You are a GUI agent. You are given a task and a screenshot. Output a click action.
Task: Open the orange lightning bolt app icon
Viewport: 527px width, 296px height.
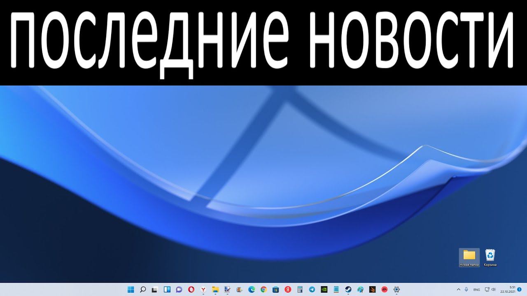pyautogui.click(x=373, y=289)
